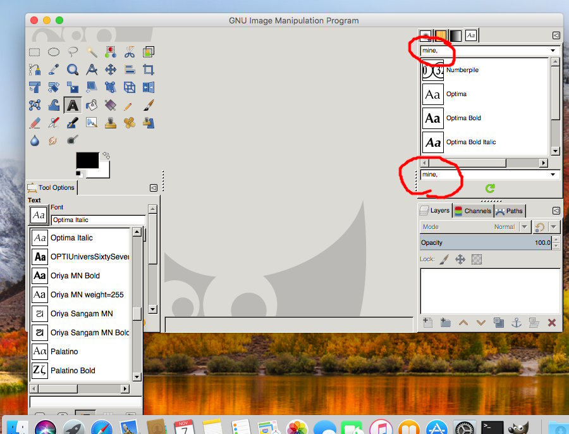
Task: Select the Ellipse Select tool
Action: click(54, 53)
